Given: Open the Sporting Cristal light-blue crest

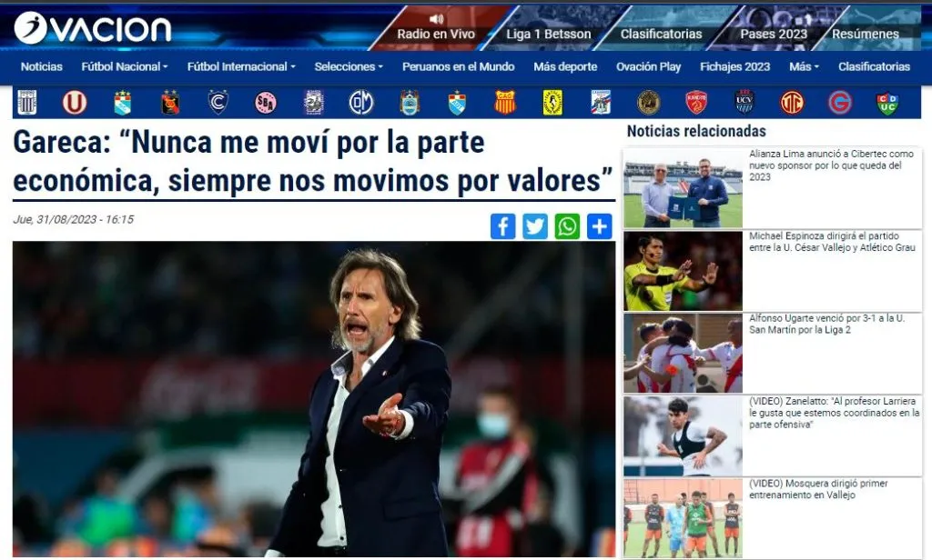Looking at the screenshot, I should click(123, 103).
